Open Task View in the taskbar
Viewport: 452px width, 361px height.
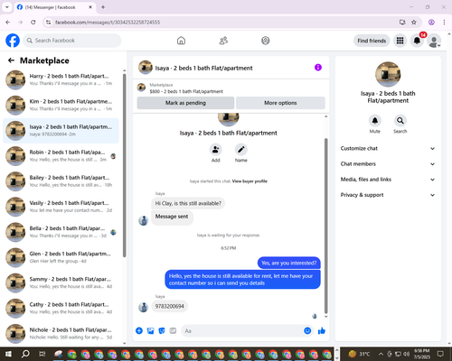click(x=42, y=354)
